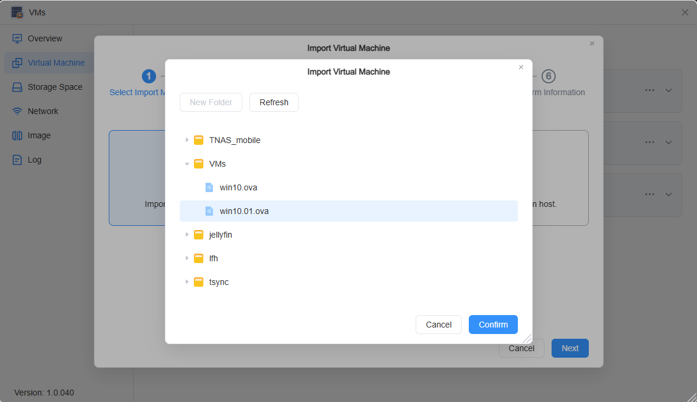Collapse the VMs folder tree

click(187, 164)
